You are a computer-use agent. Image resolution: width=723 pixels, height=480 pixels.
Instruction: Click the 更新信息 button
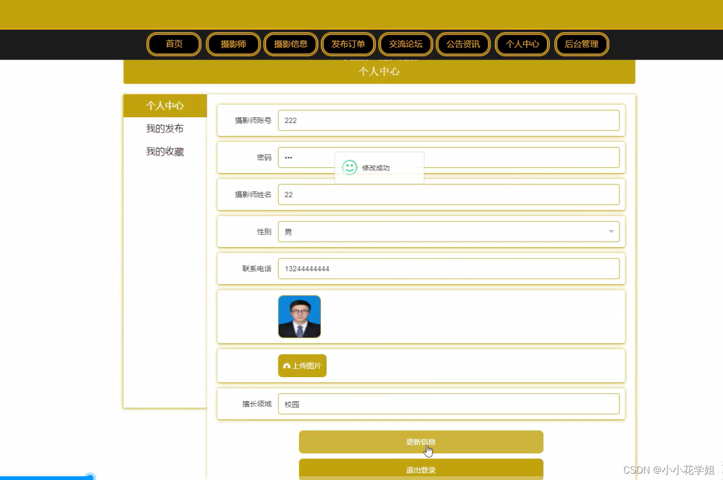tap(421, 442)
